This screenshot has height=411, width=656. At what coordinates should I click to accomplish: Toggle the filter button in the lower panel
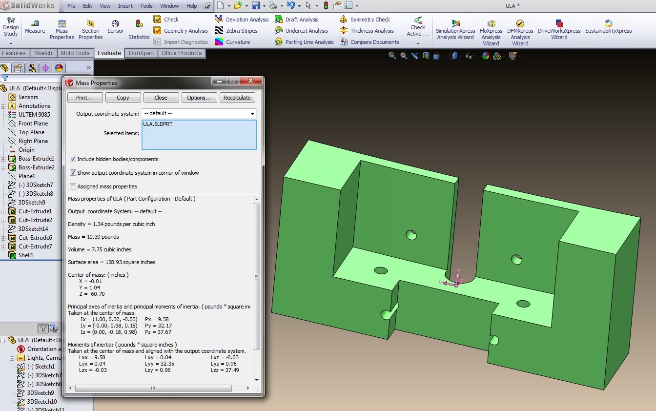click(43, 329)
